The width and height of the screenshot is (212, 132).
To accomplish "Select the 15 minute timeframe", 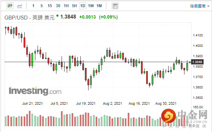I will (50, 6).
